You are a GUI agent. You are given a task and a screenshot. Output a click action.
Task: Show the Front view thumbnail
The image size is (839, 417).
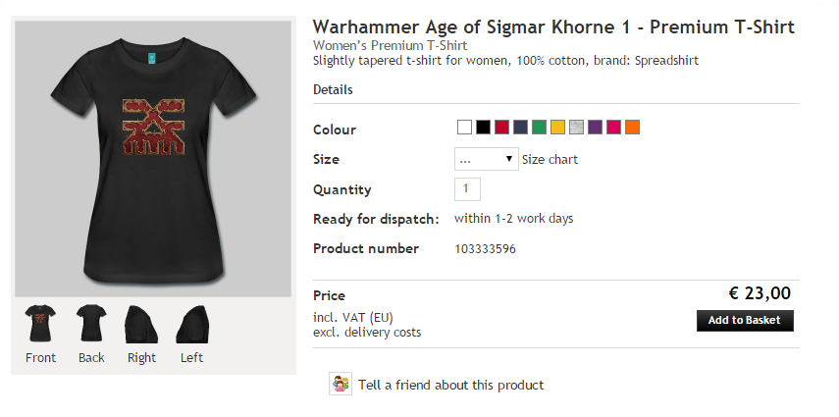pyautogui.click(x=41, y=323)
